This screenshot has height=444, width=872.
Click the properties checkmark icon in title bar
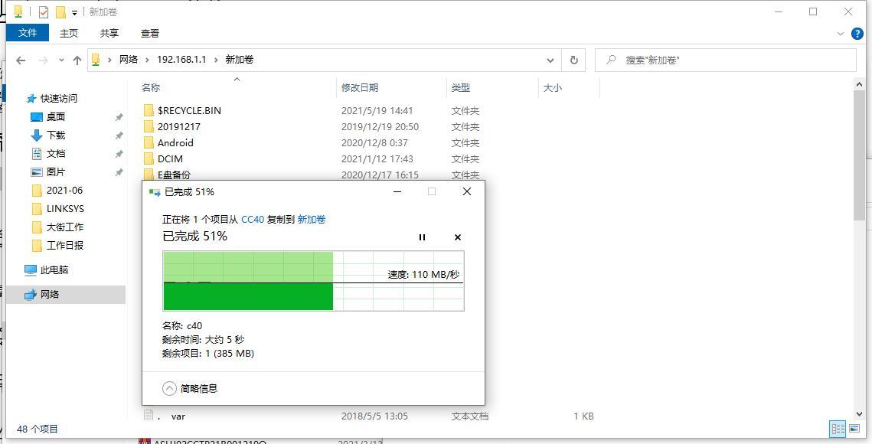44,11
